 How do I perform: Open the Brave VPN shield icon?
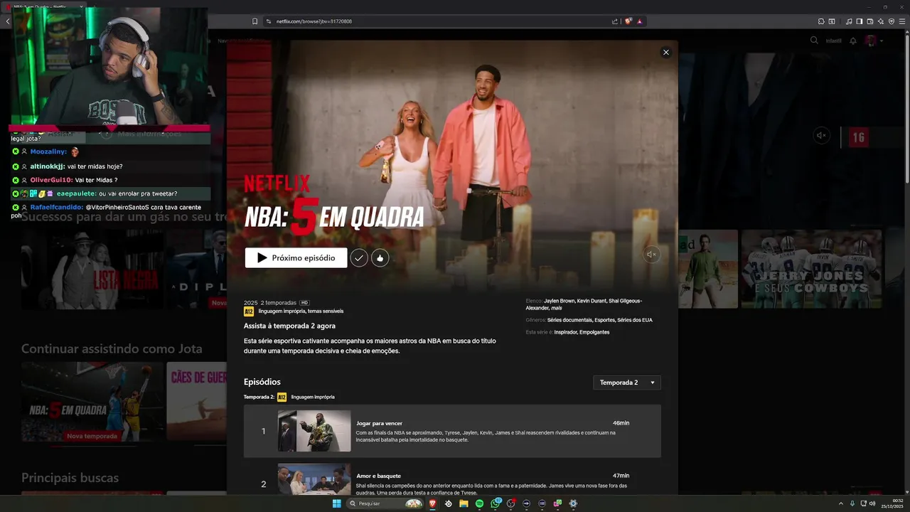pos(892,21)
